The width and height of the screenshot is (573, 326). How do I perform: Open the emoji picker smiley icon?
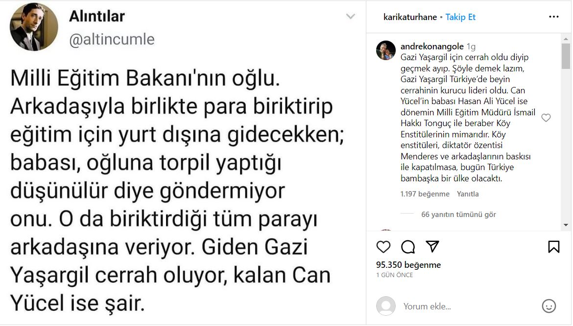click(549, 306)
